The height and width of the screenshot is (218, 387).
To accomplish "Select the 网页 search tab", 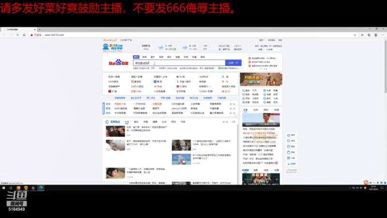I will coord(136,57).
